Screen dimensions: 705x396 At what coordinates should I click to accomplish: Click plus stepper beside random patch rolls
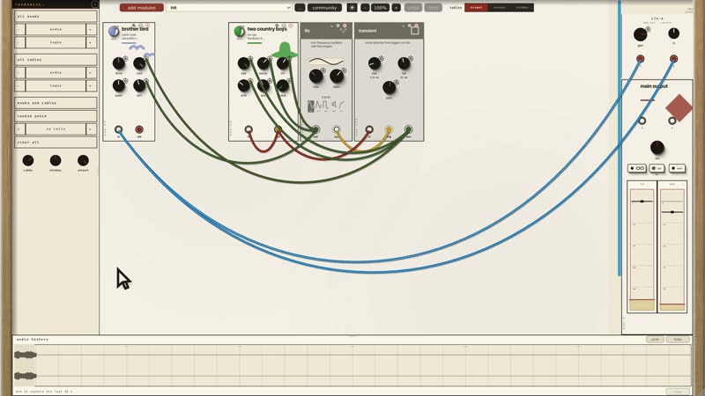[92, 128]
